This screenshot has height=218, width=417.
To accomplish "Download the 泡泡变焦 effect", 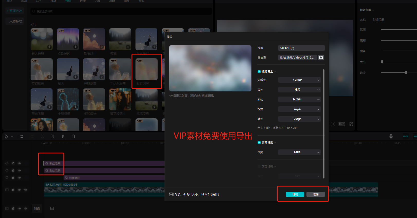I will [x=154, y=107].
